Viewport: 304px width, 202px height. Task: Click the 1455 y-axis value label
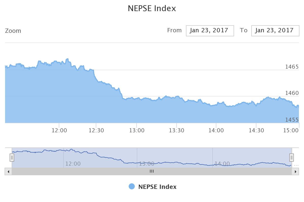[292, 120]
